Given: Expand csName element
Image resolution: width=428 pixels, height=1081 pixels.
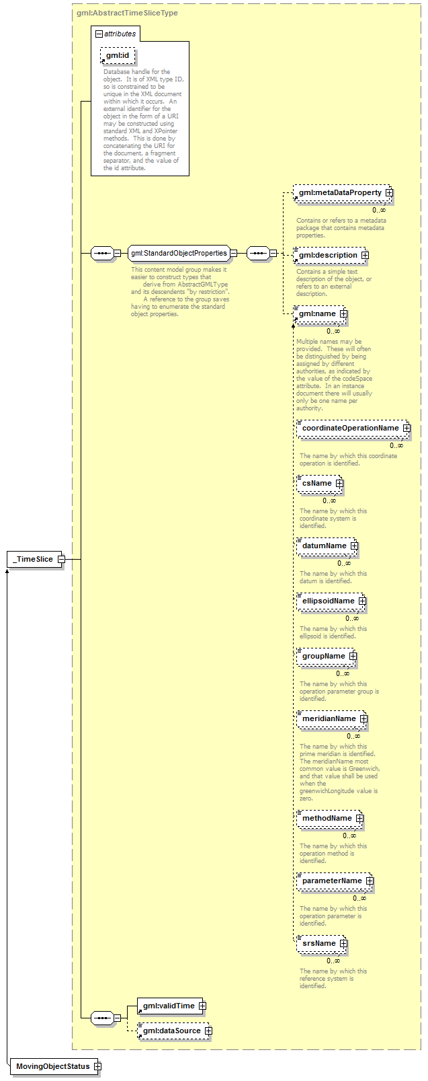Looking at the screenshot, I should click(339, 484).
